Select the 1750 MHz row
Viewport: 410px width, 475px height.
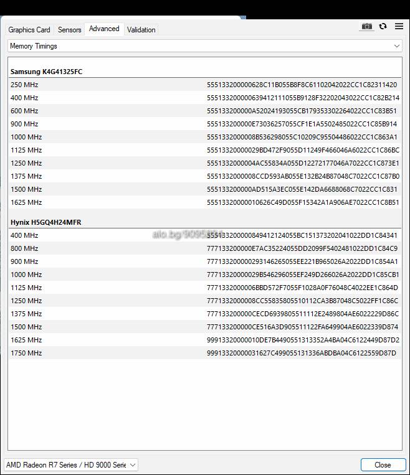205,353
